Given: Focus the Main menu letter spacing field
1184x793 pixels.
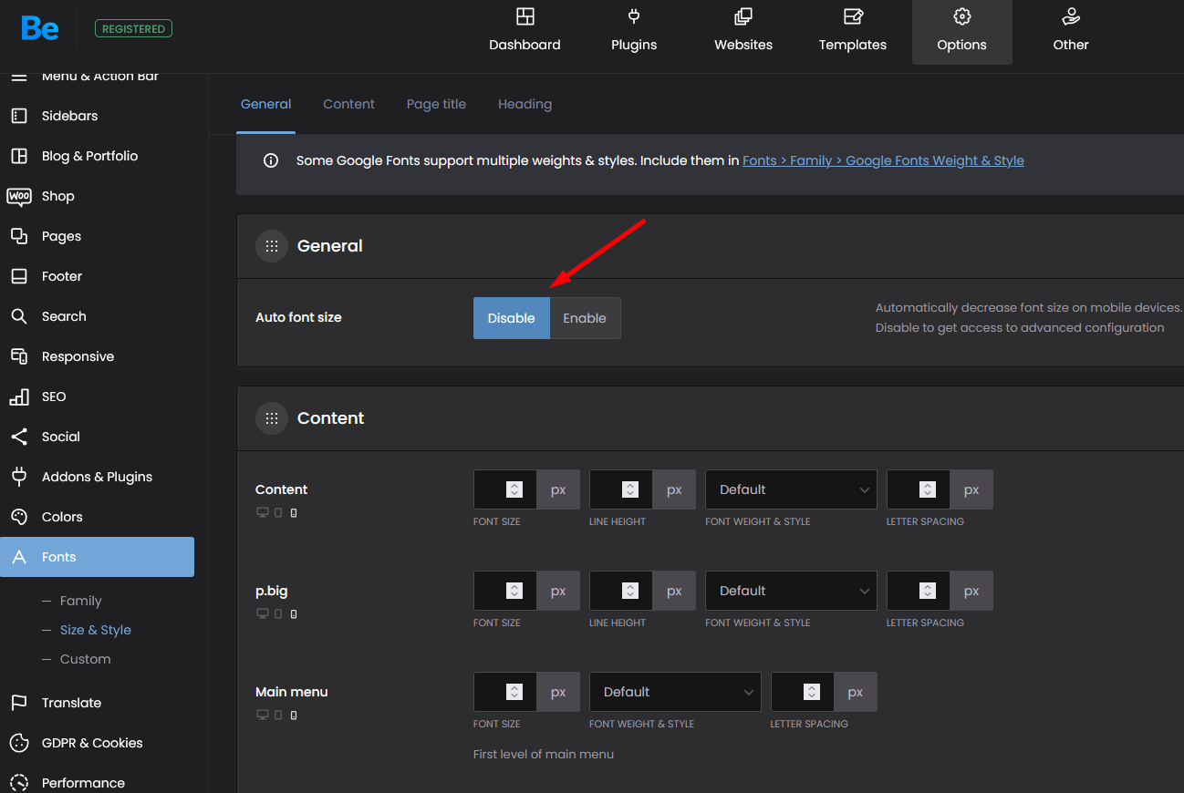Looking at the screenshot, I should [x=802, y=692].
